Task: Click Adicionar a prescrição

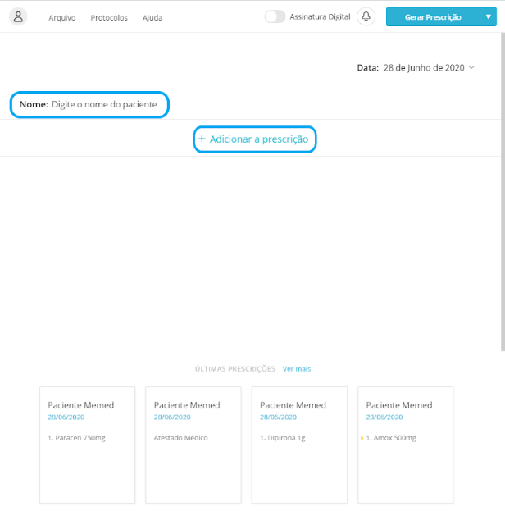Action: click(254, 139)
